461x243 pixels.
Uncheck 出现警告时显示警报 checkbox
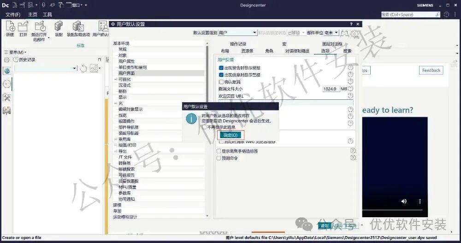[x=221, y=68]
